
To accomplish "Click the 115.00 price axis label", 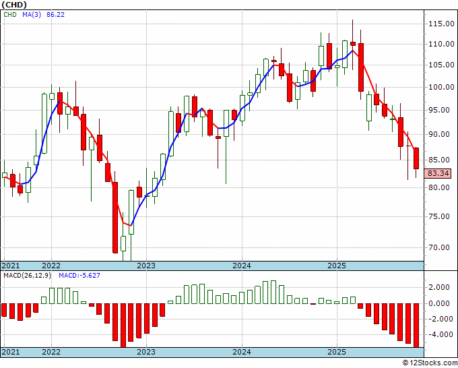I will [x=441, y=24].
